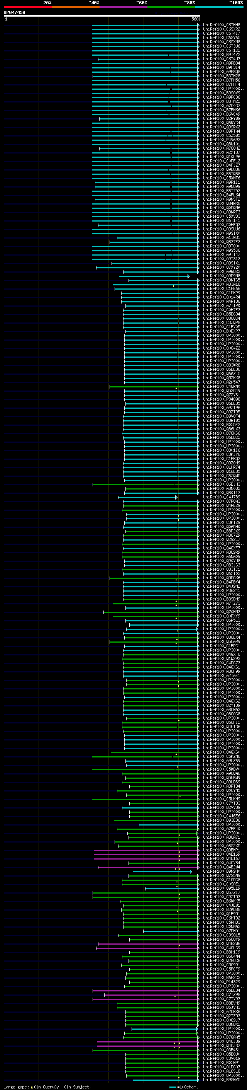Click the BP047459 query title
This screenshot has height=1090, width=247.
(x=14, y=12)
